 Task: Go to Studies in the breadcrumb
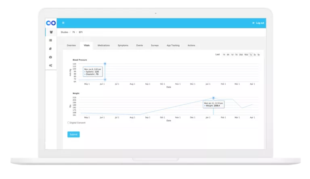[65, 32]
